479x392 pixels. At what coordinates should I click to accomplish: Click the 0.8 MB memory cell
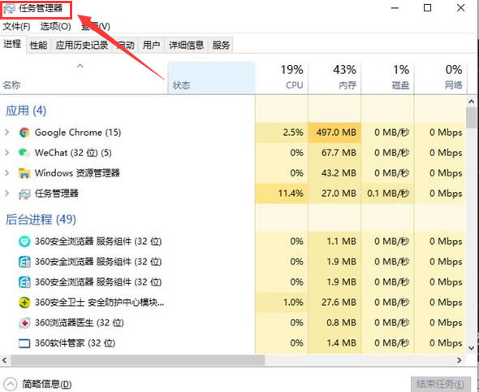334,323
